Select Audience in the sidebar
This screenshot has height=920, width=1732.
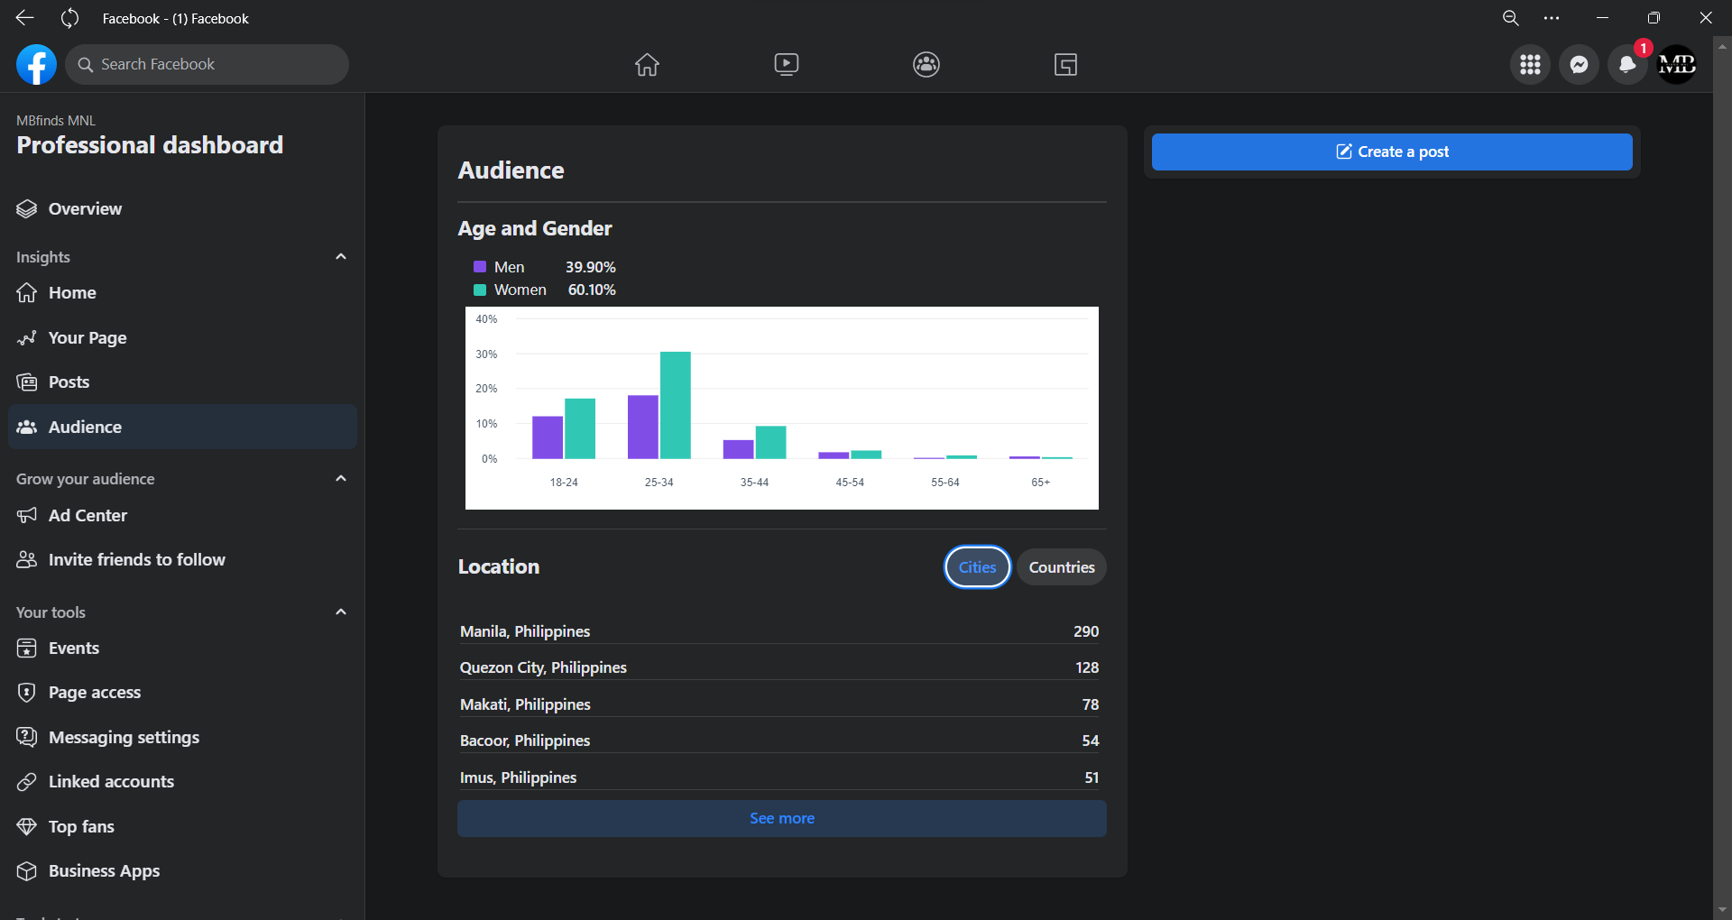tap(182, 427)
